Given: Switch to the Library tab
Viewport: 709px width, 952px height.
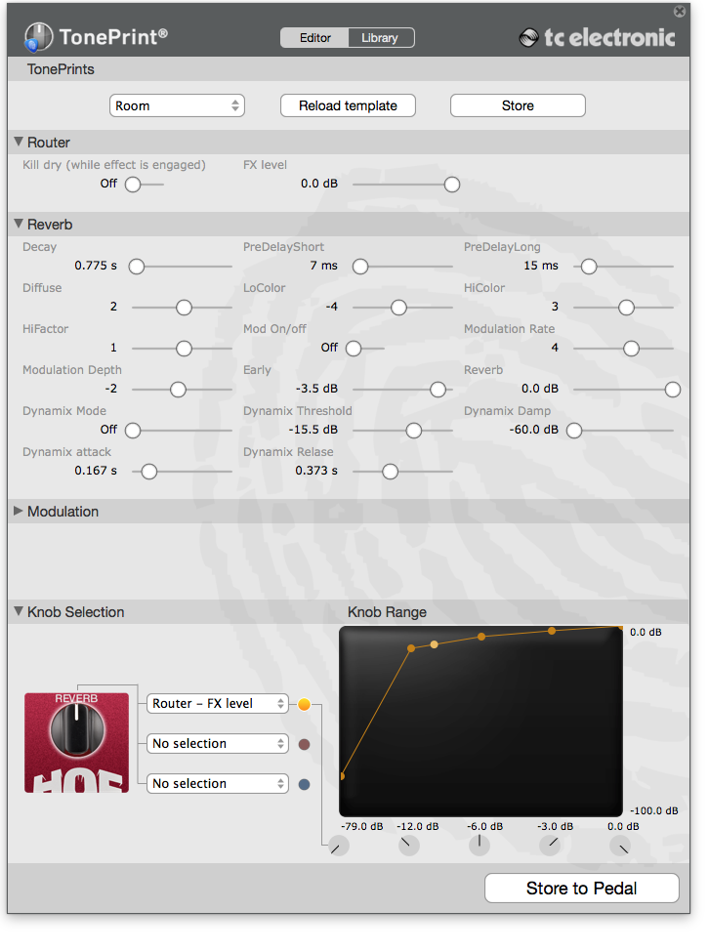Looking at the screenshot, I should 380,38.
